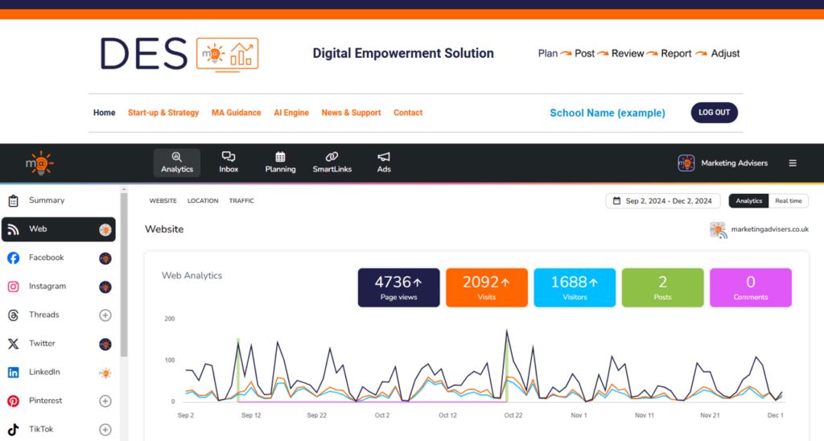Add a Pinterest account with plus icon
The height and width of the screenshot is (441, 824).
pos(105,401)
